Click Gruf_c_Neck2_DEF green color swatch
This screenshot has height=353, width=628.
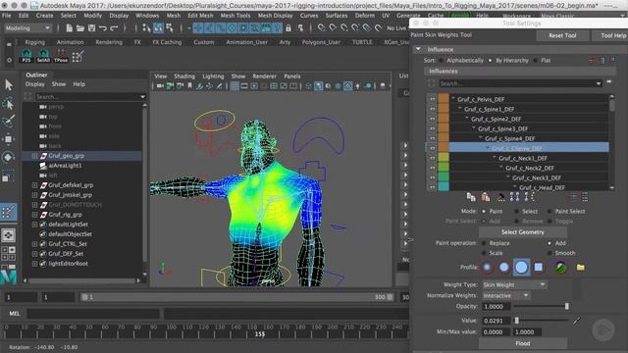(444, 168)
